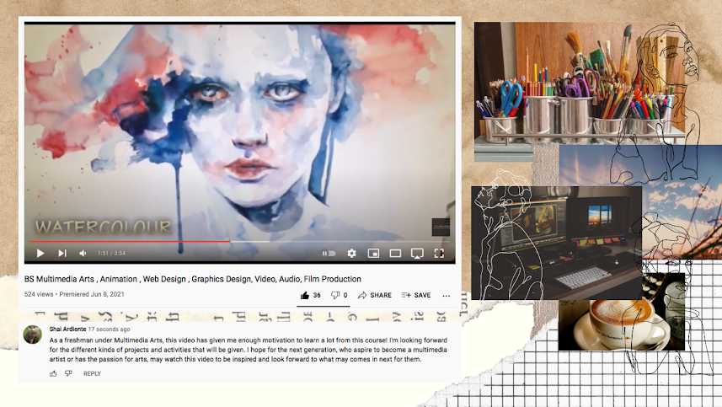Open video settings gear

coord(352,254)
